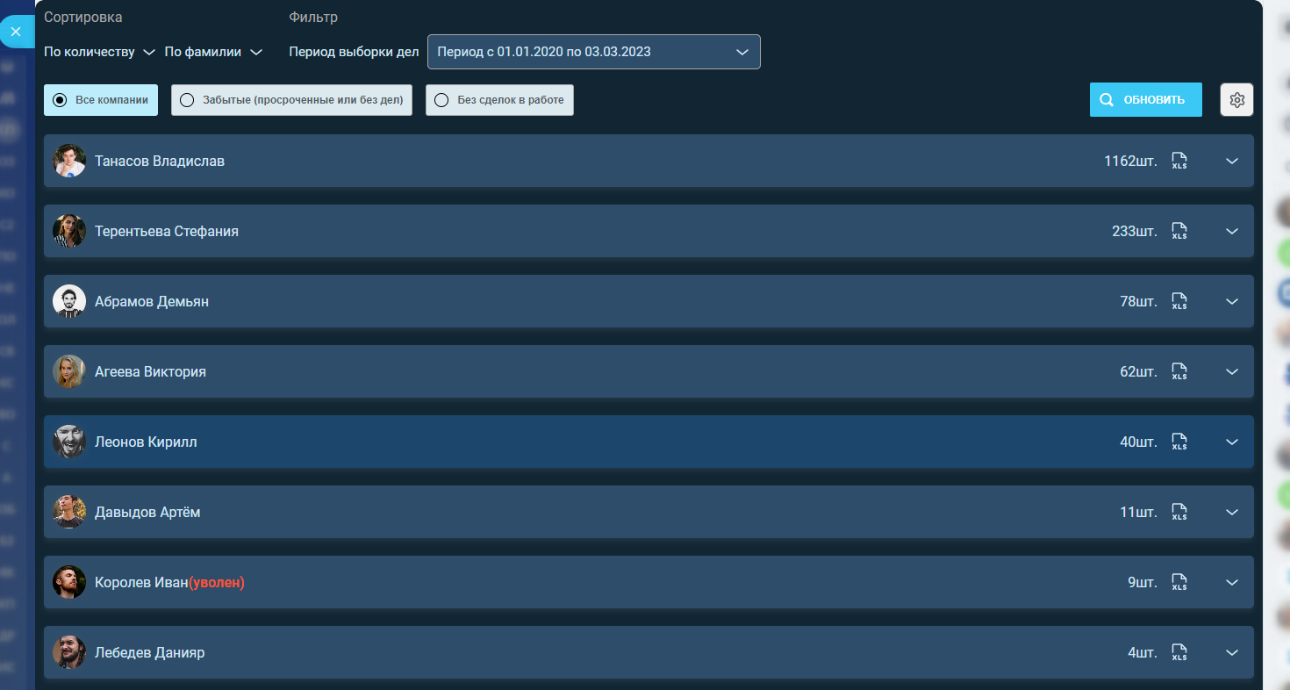Screen dimensions: 1290x690
Task: Click the '78шт.' count
Action: 1138,301
